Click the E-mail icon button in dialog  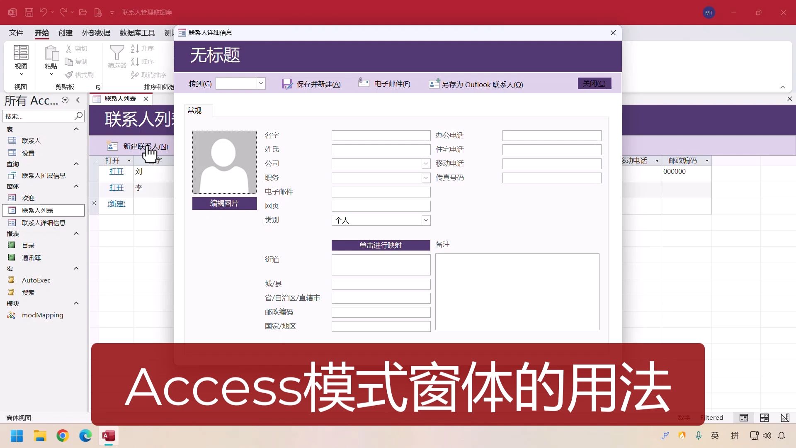point(384,84)
